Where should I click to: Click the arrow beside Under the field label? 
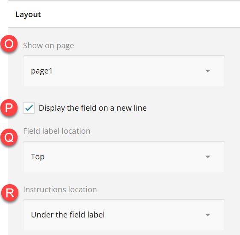[208, 215]
